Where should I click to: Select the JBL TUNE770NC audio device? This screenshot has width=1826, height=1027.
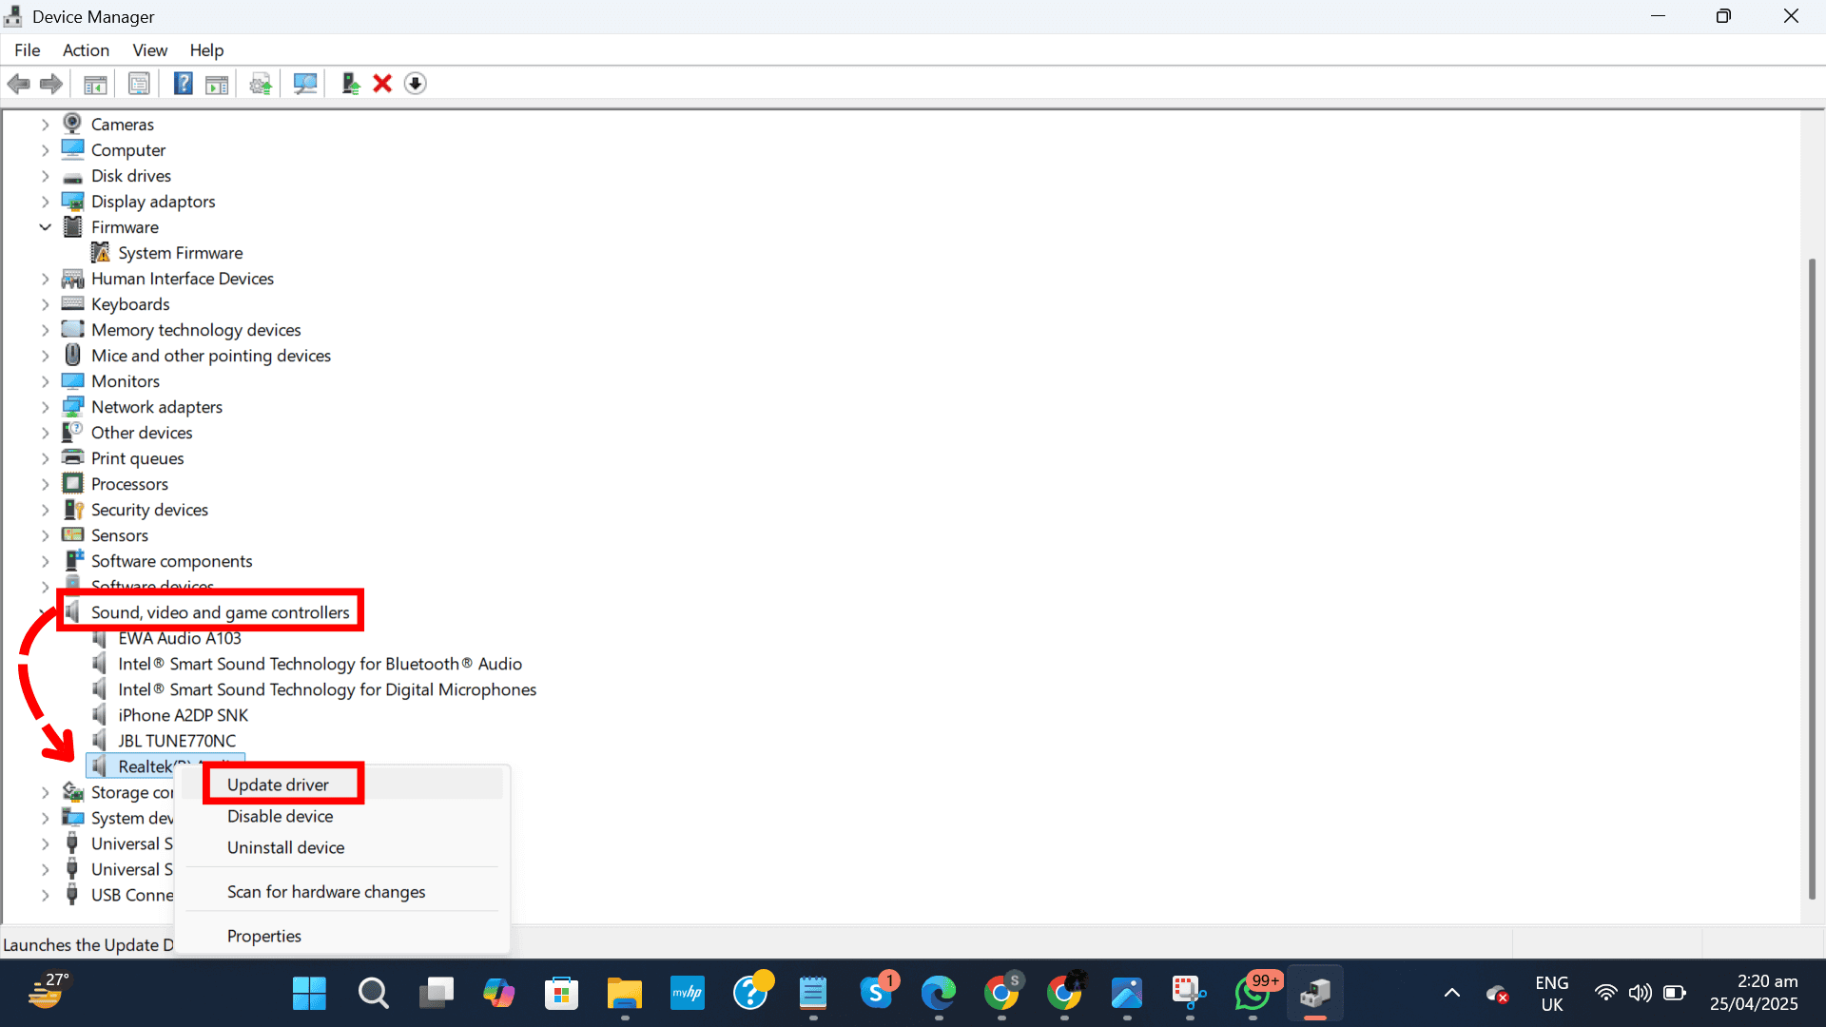176,740
